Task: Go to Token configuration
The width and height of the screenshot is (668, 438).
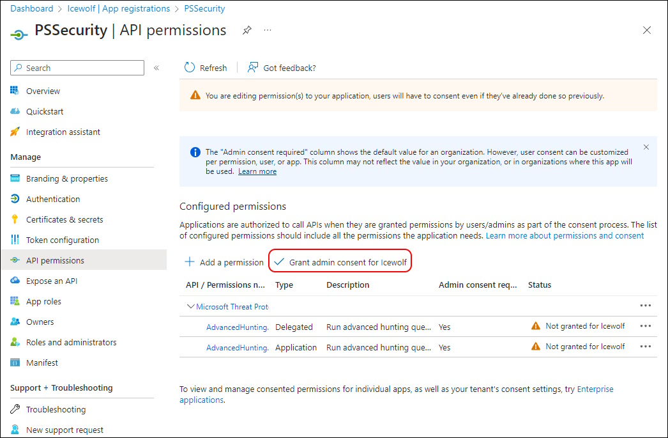Action: [x=62, y=240]
